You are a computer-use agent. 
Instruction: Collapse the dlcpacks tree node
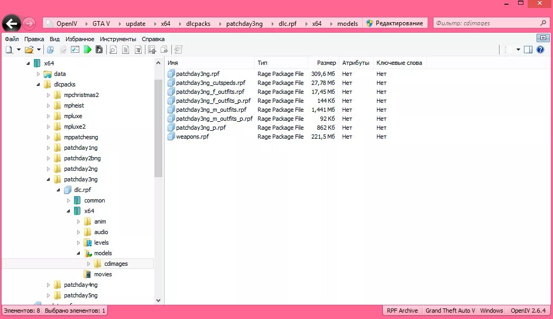(x=38, y=84)
